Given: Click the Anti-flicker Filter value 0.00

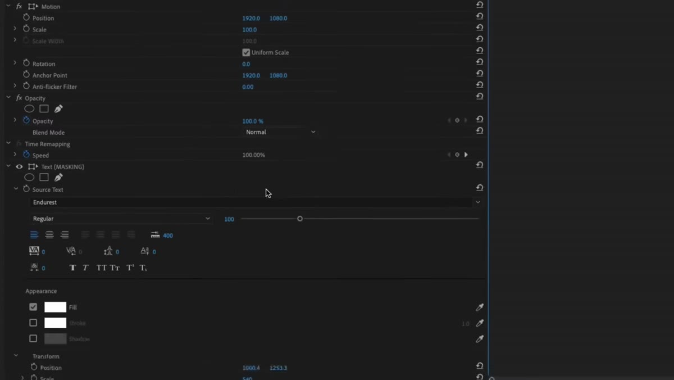Looking at the screenshot, I should click(x=248, y=87).
